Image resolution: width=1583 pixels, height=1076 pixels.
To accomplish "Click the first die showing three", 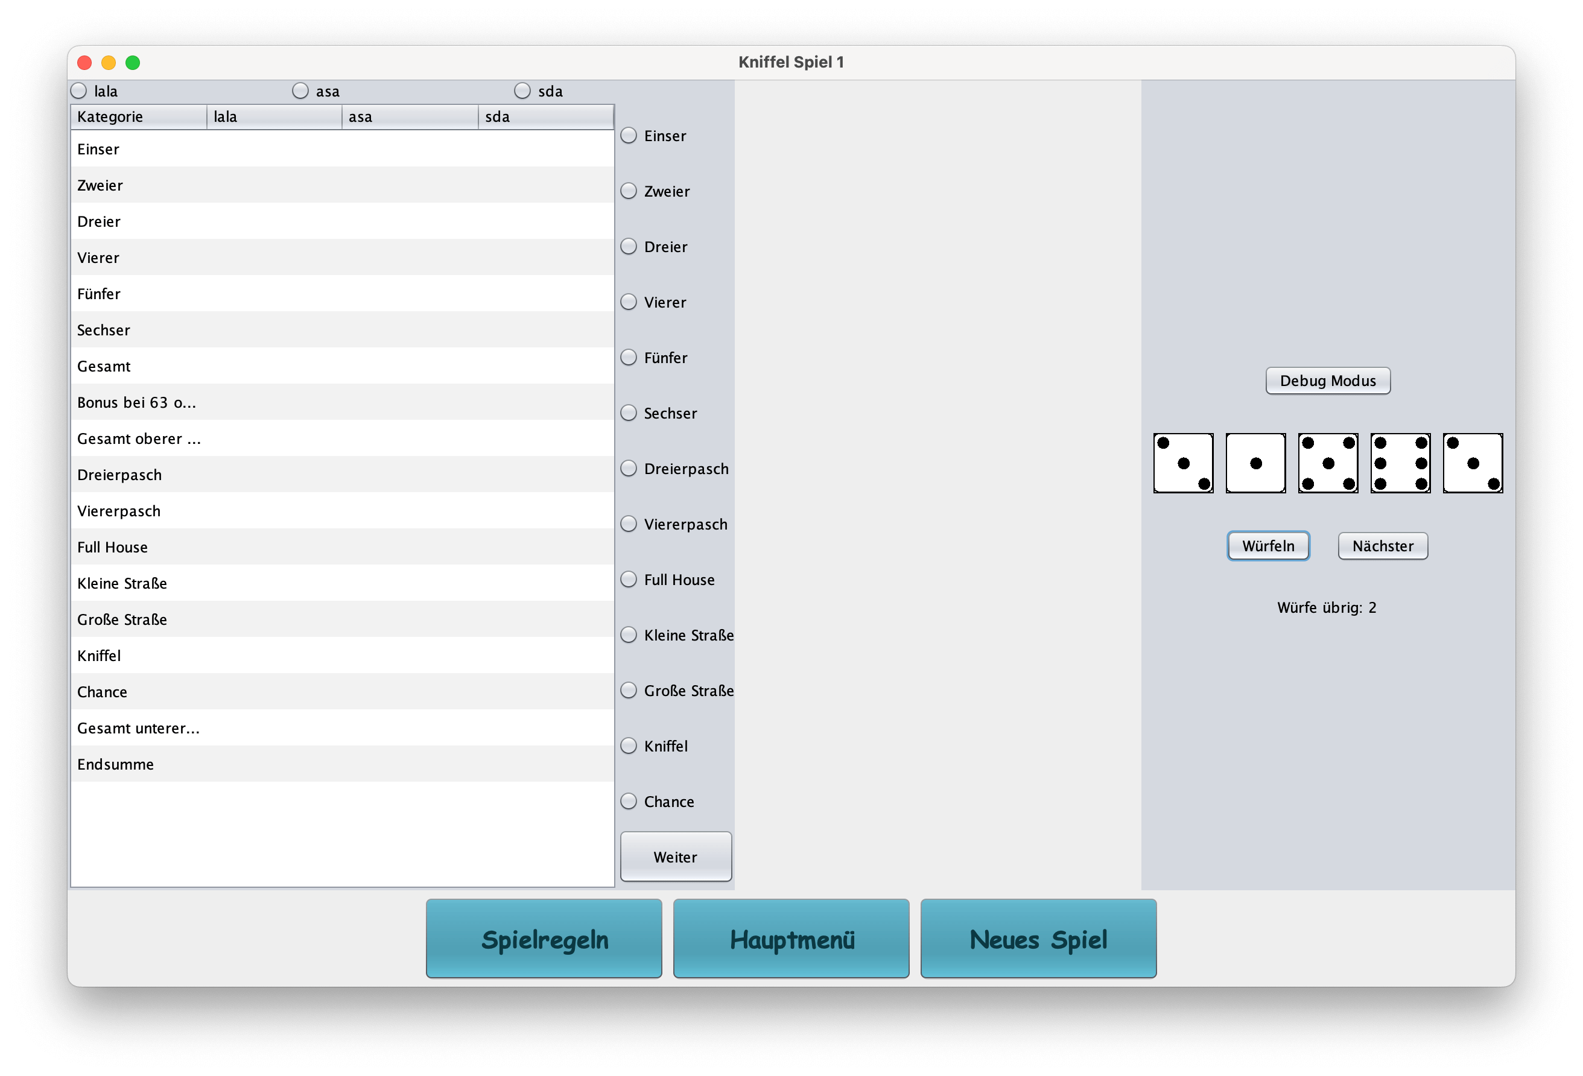I will [1183, 463].
